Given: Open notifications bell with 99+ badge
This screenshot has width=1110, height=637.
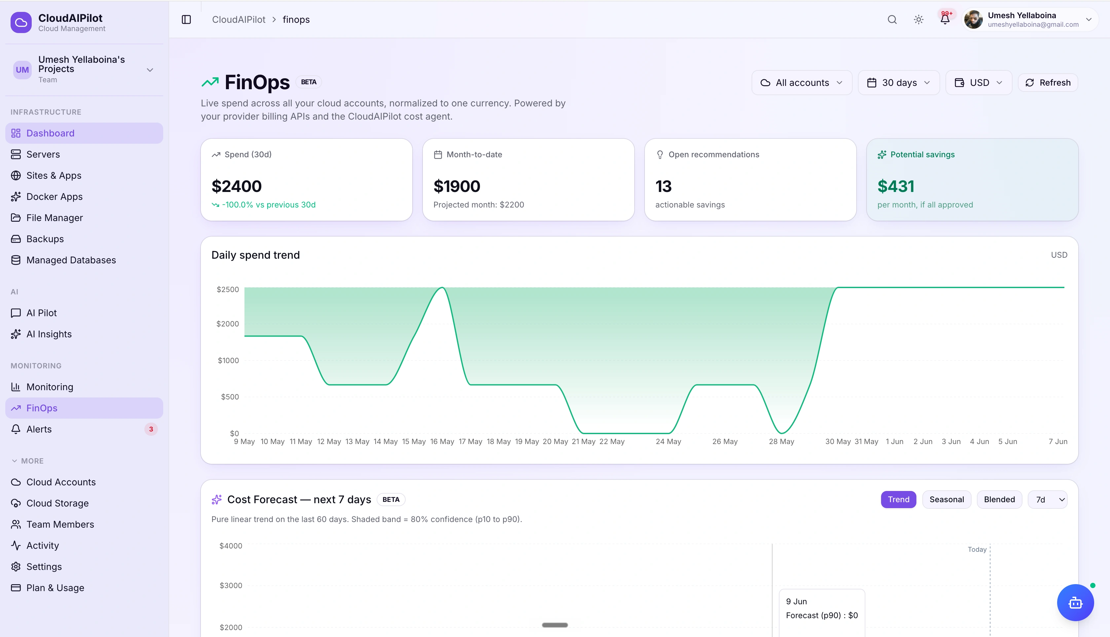Looking at the screenshot, I should pos(945,19).
